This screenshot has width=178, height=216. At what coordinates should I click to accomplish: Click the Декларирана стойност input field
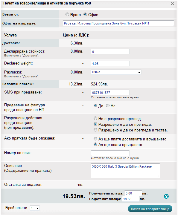[x=110, y=51]
